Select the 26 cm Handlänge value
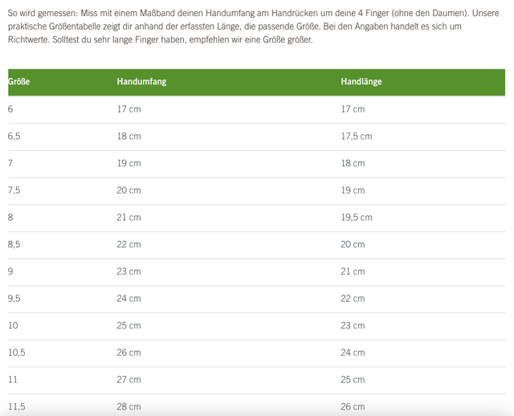The height and width of the screenshot is (416, 514). click(x=353, y=406)
